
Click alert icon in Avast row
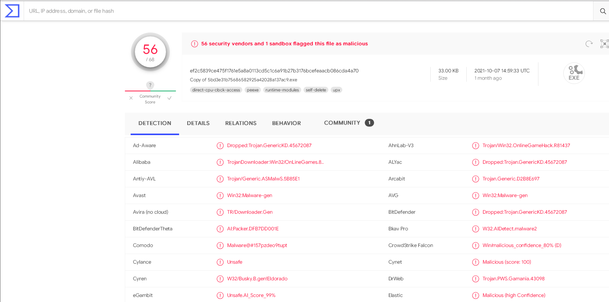(220, 196)
